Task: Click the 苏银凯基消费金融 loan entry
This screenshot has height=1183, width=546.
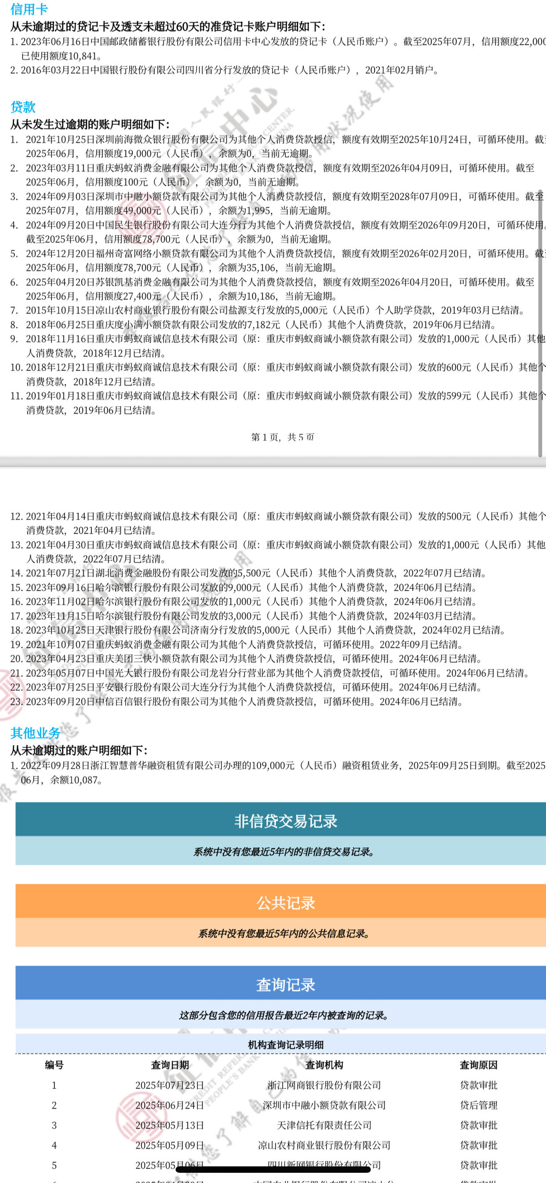Action: point(273,288)
